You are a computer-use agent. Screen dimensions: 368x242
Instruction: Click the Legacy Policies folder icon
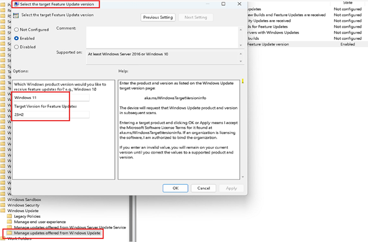click(x=9, y=216)
